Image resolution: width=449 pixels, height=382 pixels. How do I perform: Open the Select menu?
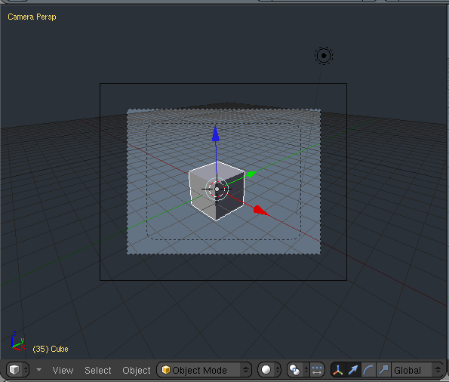[97, 370]
